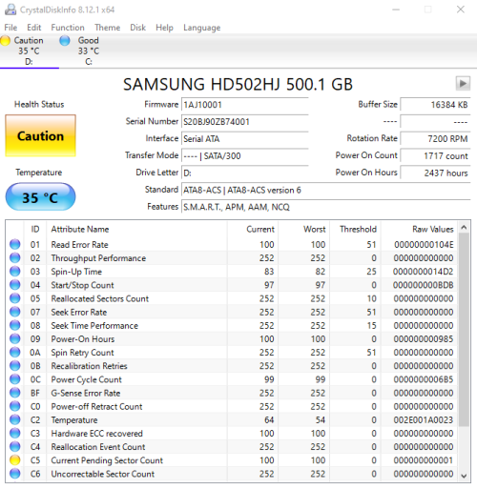Click status orb for Hardware ECC recovered row
Viewport: 477px width, 489px height.
(x=15, y=433)
